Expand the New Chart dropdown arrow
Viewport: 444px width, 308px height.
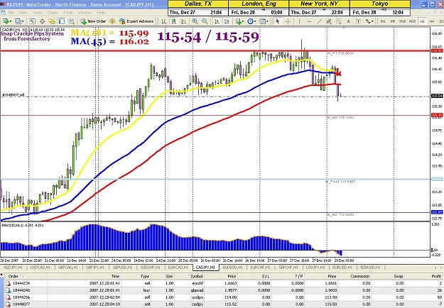[10, 21]
